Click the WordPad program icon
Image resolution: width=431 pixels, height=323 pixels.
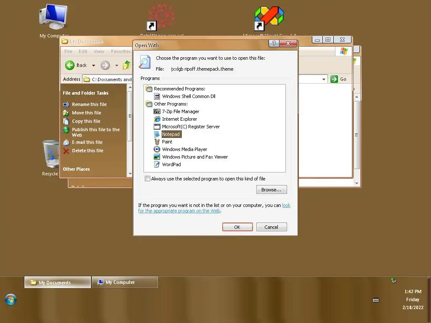click(x=157, y=164)
